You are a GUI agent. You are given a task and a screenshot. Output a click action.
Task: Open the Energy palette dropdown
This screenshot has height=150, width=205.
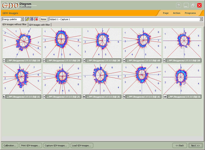pos(22,19)
